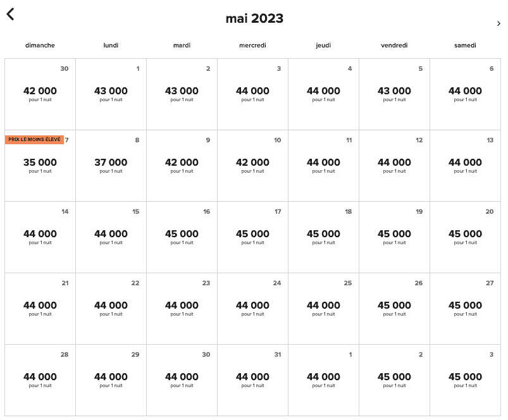Choose May 8 priced at 37 000

pyautogui.click(x=111, y=166)
